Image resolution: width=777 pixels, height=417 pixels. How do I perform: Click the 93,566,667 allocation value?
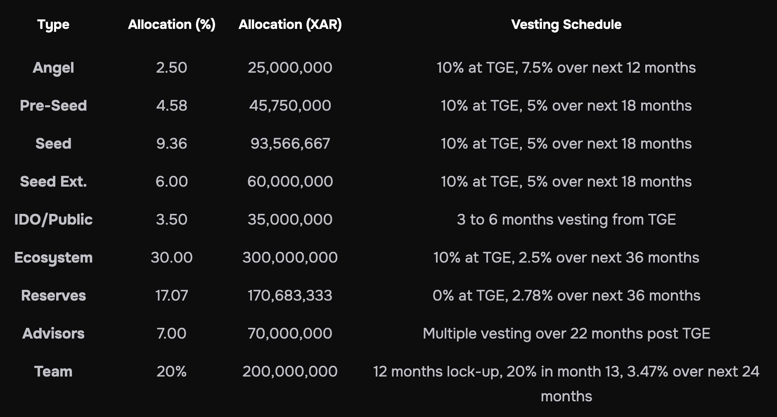click(290, 144)
